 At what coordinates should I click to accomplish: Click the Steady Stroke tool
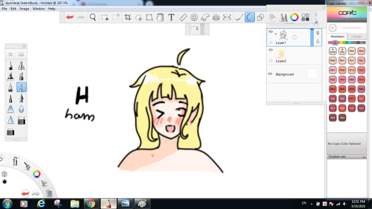click(x=239, y=17)
